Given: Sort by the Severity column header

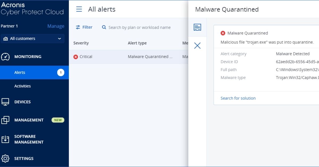Looking at the screenshot, I should point(81,43).
